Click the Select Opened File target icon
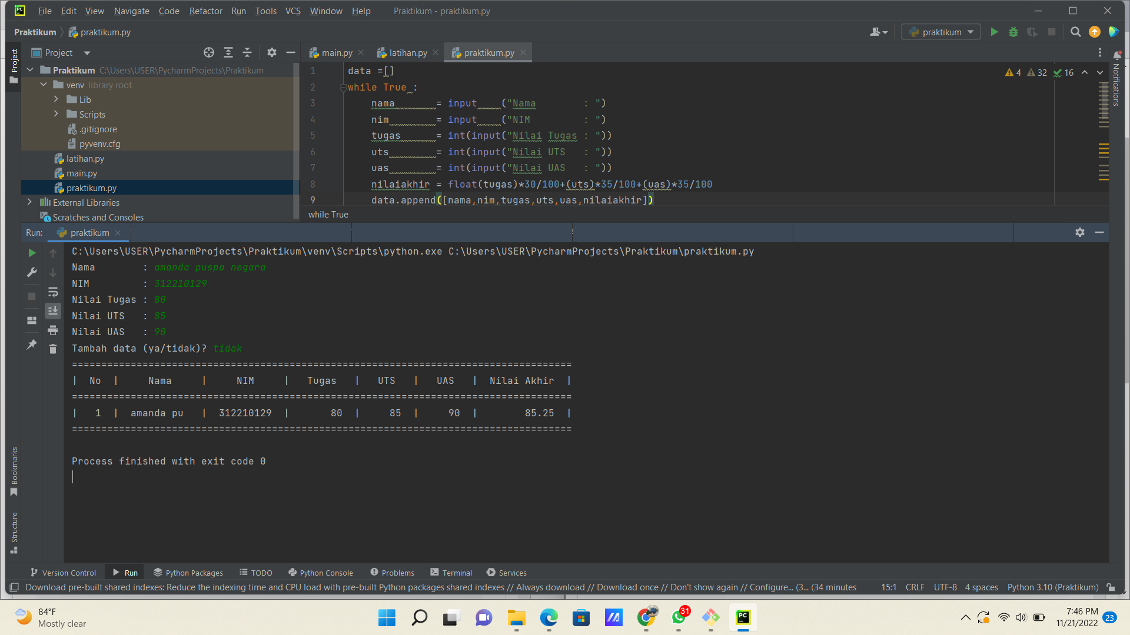Image resolution: width=1130 pixels, height=635 pixels. tap(209, 52)
